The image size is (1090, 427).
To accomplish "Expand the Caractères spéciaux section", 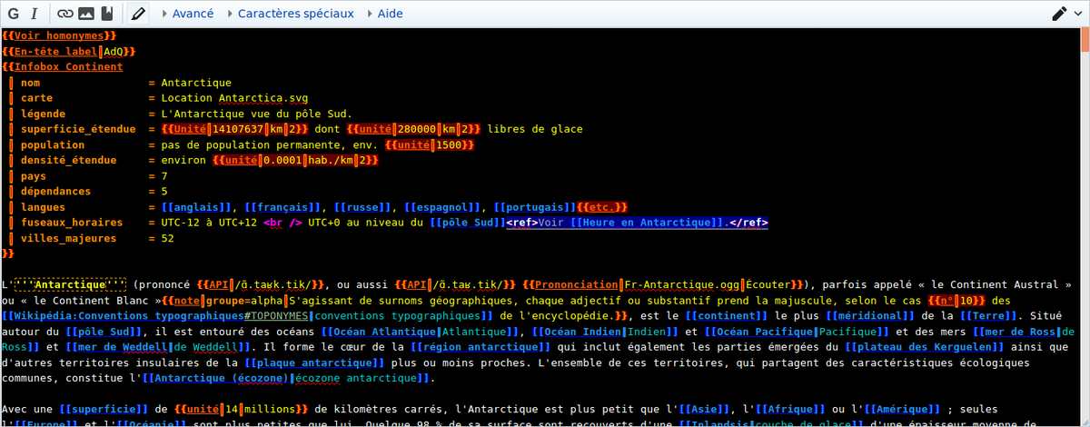I will point(292,14).
